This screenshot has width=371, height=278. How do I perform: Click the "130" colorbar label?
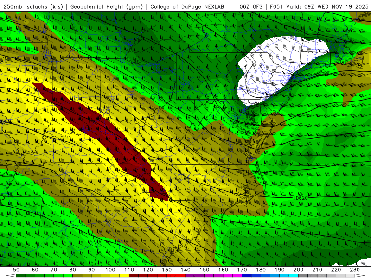point(167,270)
